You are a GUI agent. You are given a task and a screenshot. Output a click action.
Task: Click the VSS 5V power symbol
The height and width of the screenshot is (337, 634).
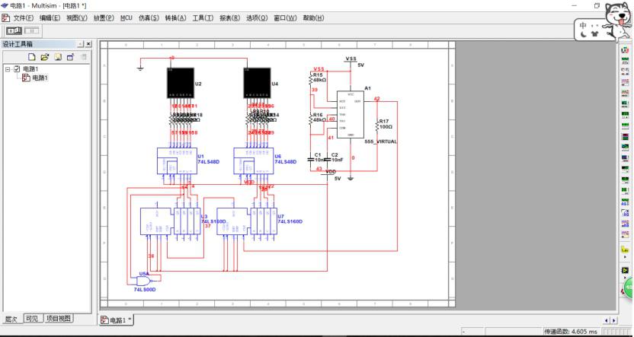(x=351, y=62)
